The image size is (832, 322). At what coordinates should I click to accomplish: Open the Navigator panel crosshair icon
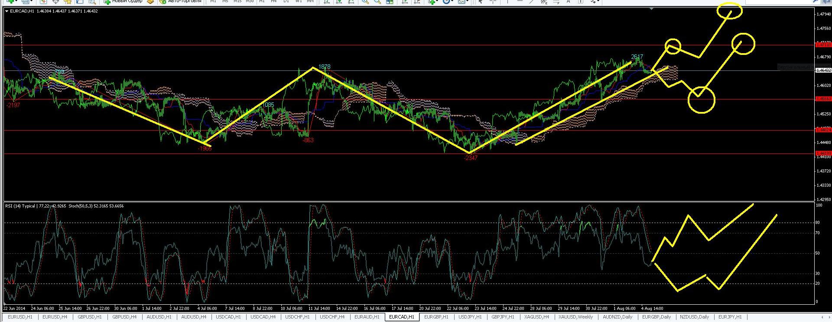pos(55,1)
